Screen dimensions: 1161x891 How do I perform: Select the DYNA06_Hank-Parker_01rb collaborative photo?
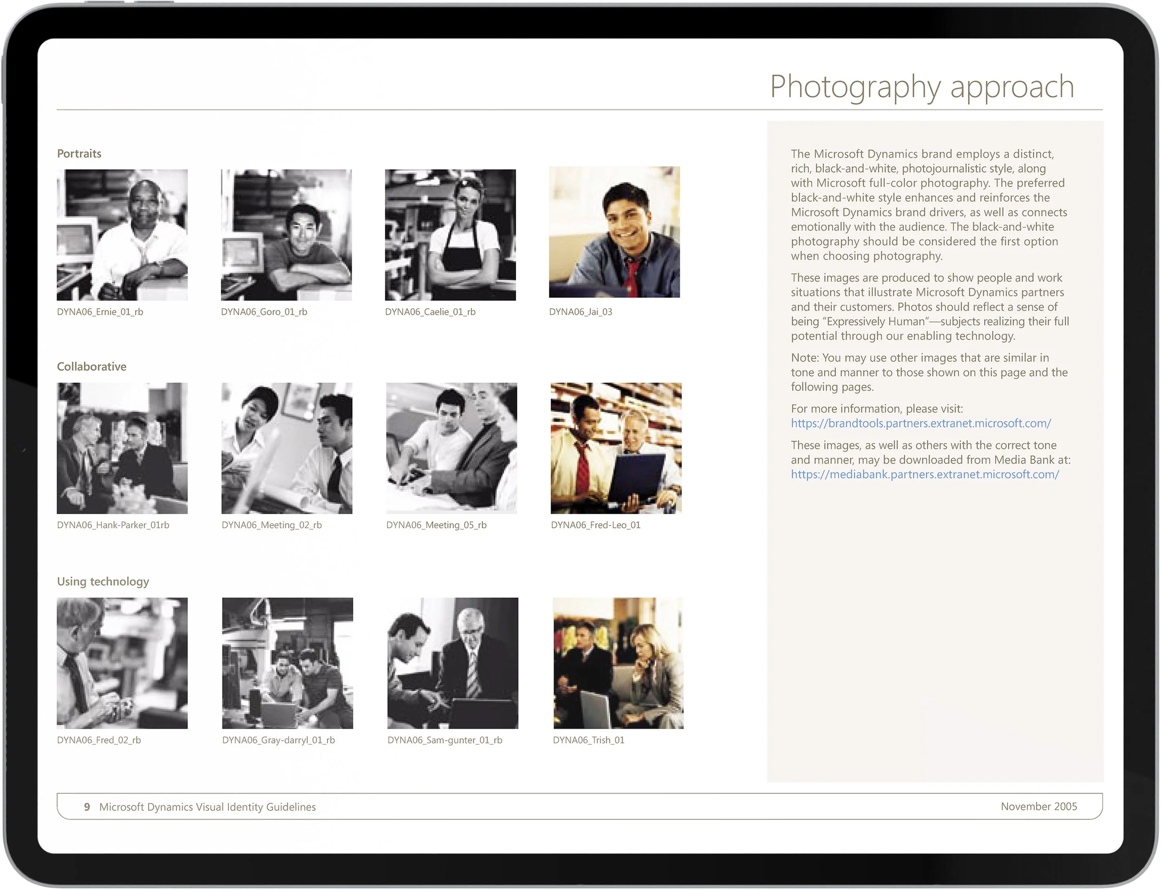pos(122,448)
